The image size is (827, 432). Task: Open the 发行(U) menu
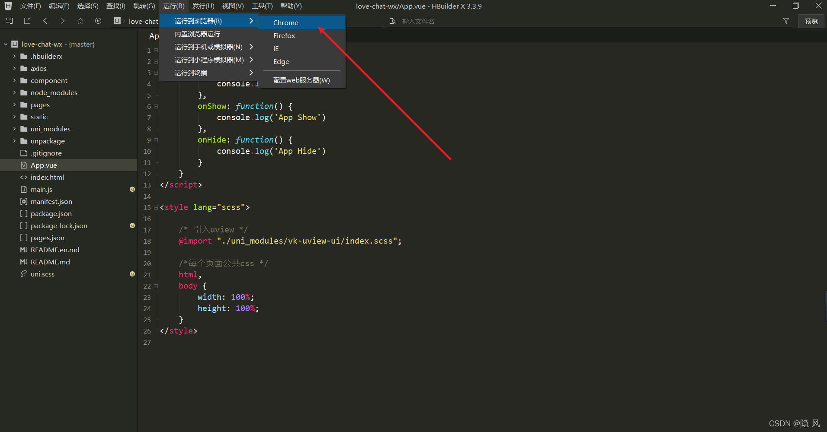[x=203, y=6]
